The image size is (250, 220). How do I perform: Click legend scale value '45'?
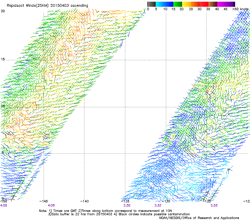point(225,9)
